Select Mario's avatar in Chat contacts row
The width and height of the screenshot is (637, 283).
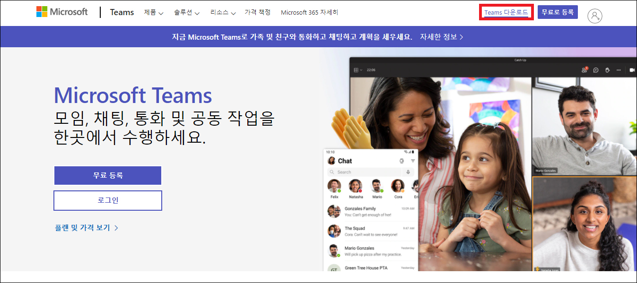tap(377, 186)
